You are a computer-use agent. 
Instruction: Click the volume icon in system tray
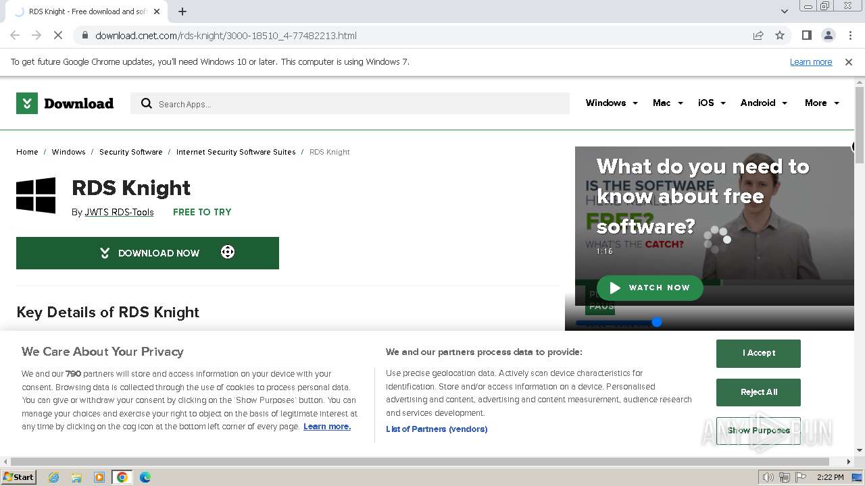pos(768,477)
